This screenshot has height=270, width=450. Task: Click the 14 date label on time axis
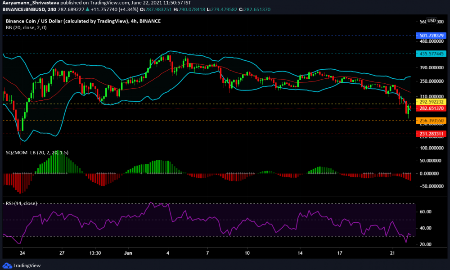(x=300, y=253)
